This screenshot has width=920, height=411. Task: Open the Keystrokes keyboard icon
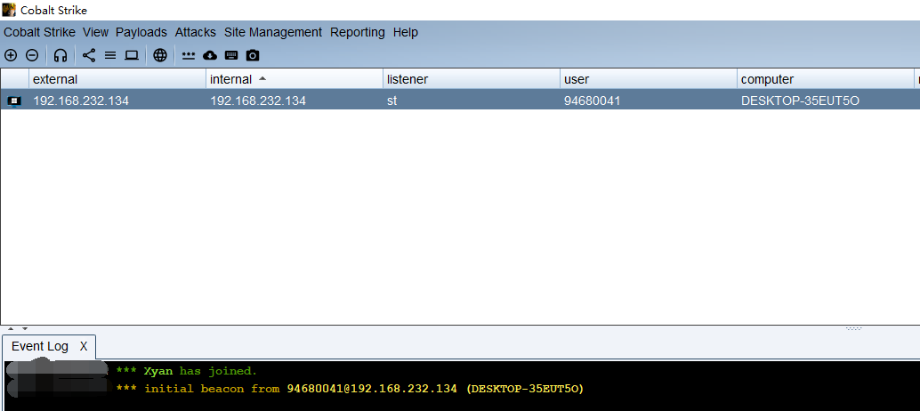(231, 55)
